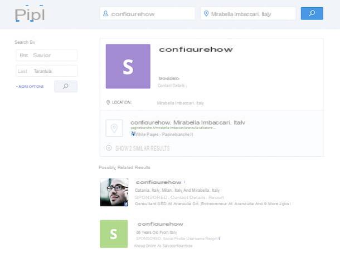The image size is (340, 254).
Task: Focus the location field Mirabella Imbaccari, Italy
Action: pyautogui.click(x=248, y=14)
